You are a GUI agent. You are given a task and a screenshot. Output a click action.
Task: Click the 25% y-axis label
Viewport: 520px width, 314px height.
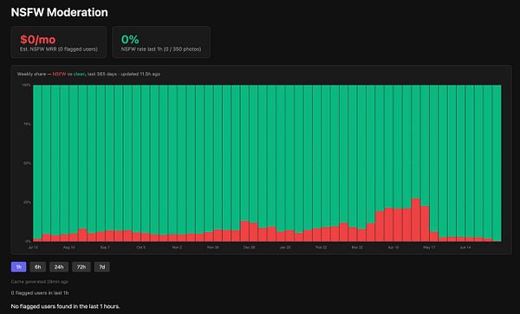click(27, 202)
